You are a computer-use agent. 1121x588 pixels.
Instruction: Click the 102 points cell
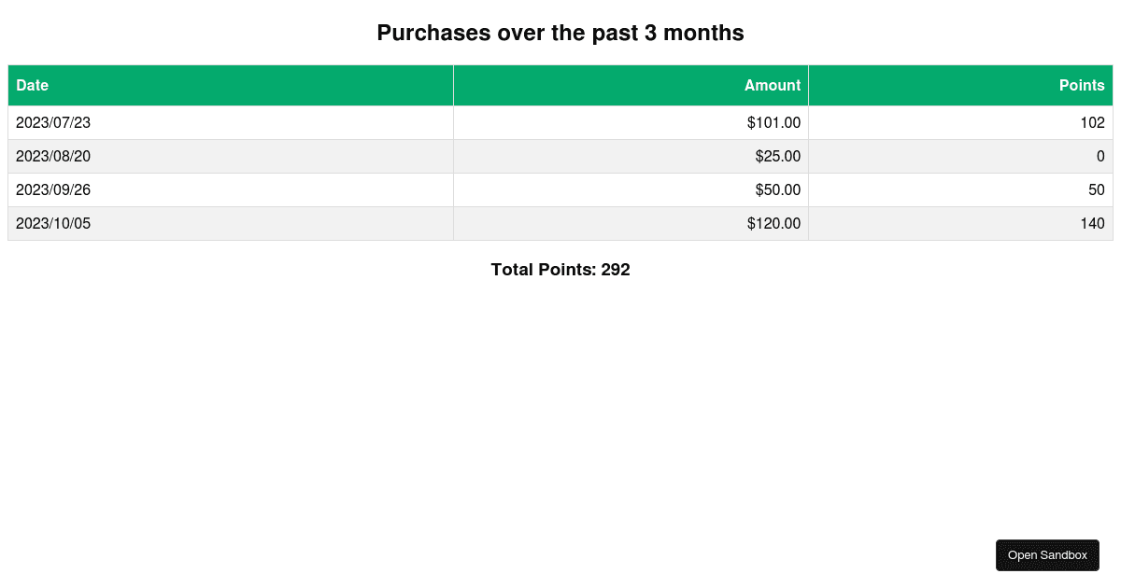pos(961,122)
